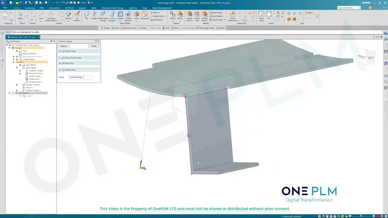Click the ContourFlange_2 name field
The width and height of the screenshot is (388, 218).
coord(80,77)
